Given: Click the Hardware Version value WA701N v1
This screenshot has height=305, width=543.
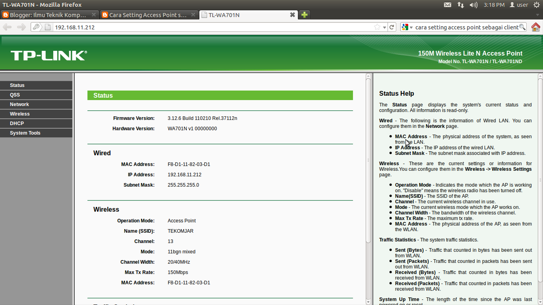Looking at the screenshot, I should click(192, 129).
